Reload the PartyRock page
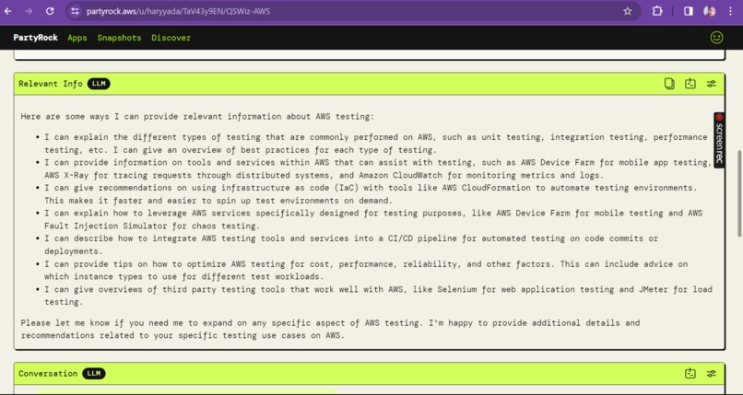Image resolution: width=743 pixels, height=395 pixels. tap(50, 11)
